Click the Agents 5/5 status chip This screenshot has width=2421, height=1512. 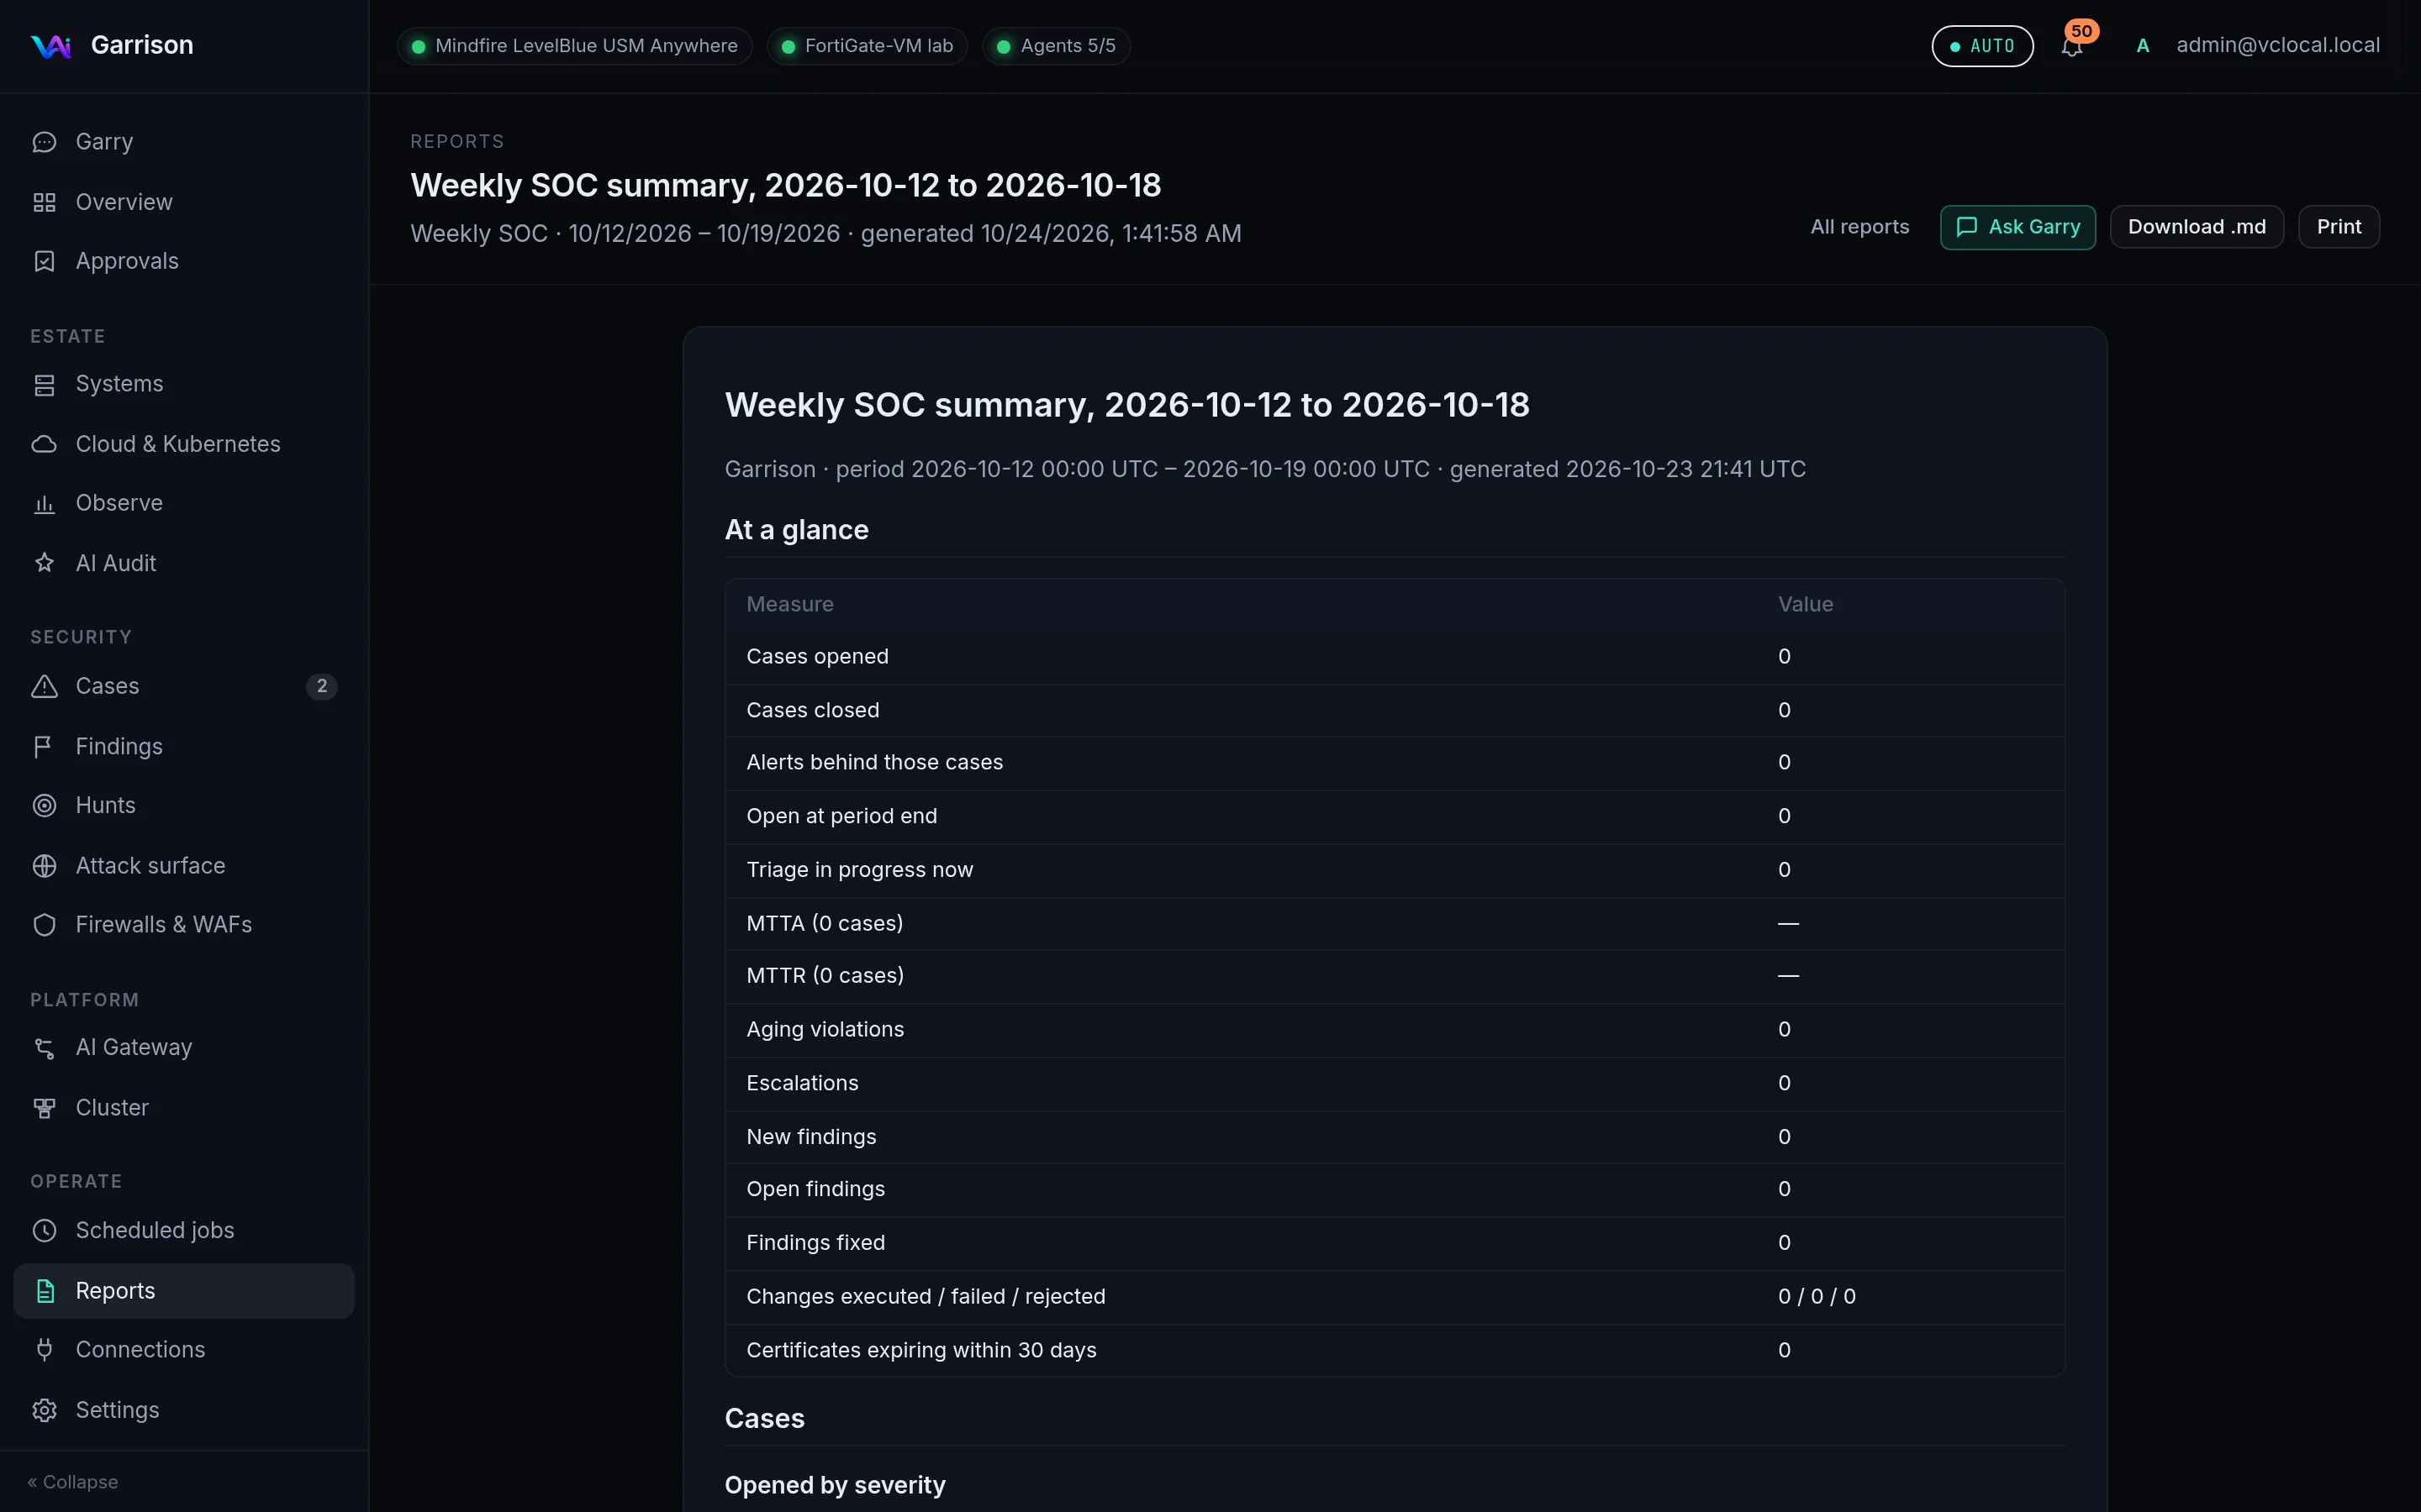point(1057,46)
